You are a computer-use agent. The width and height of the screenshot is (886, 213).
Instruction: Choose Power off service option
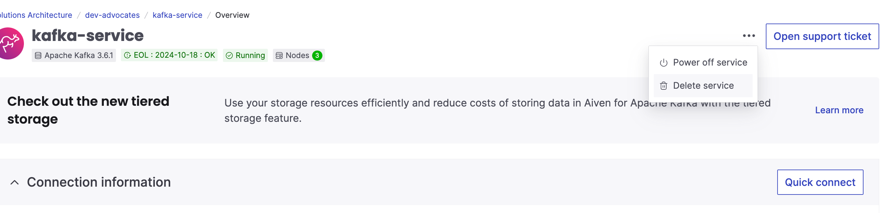pyautogui.click(x=710, y=62)
